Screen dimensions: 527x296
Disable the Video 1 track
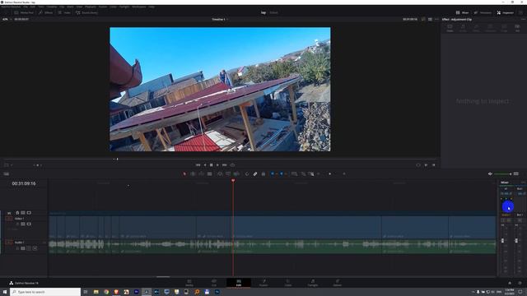tap(29, 224)
